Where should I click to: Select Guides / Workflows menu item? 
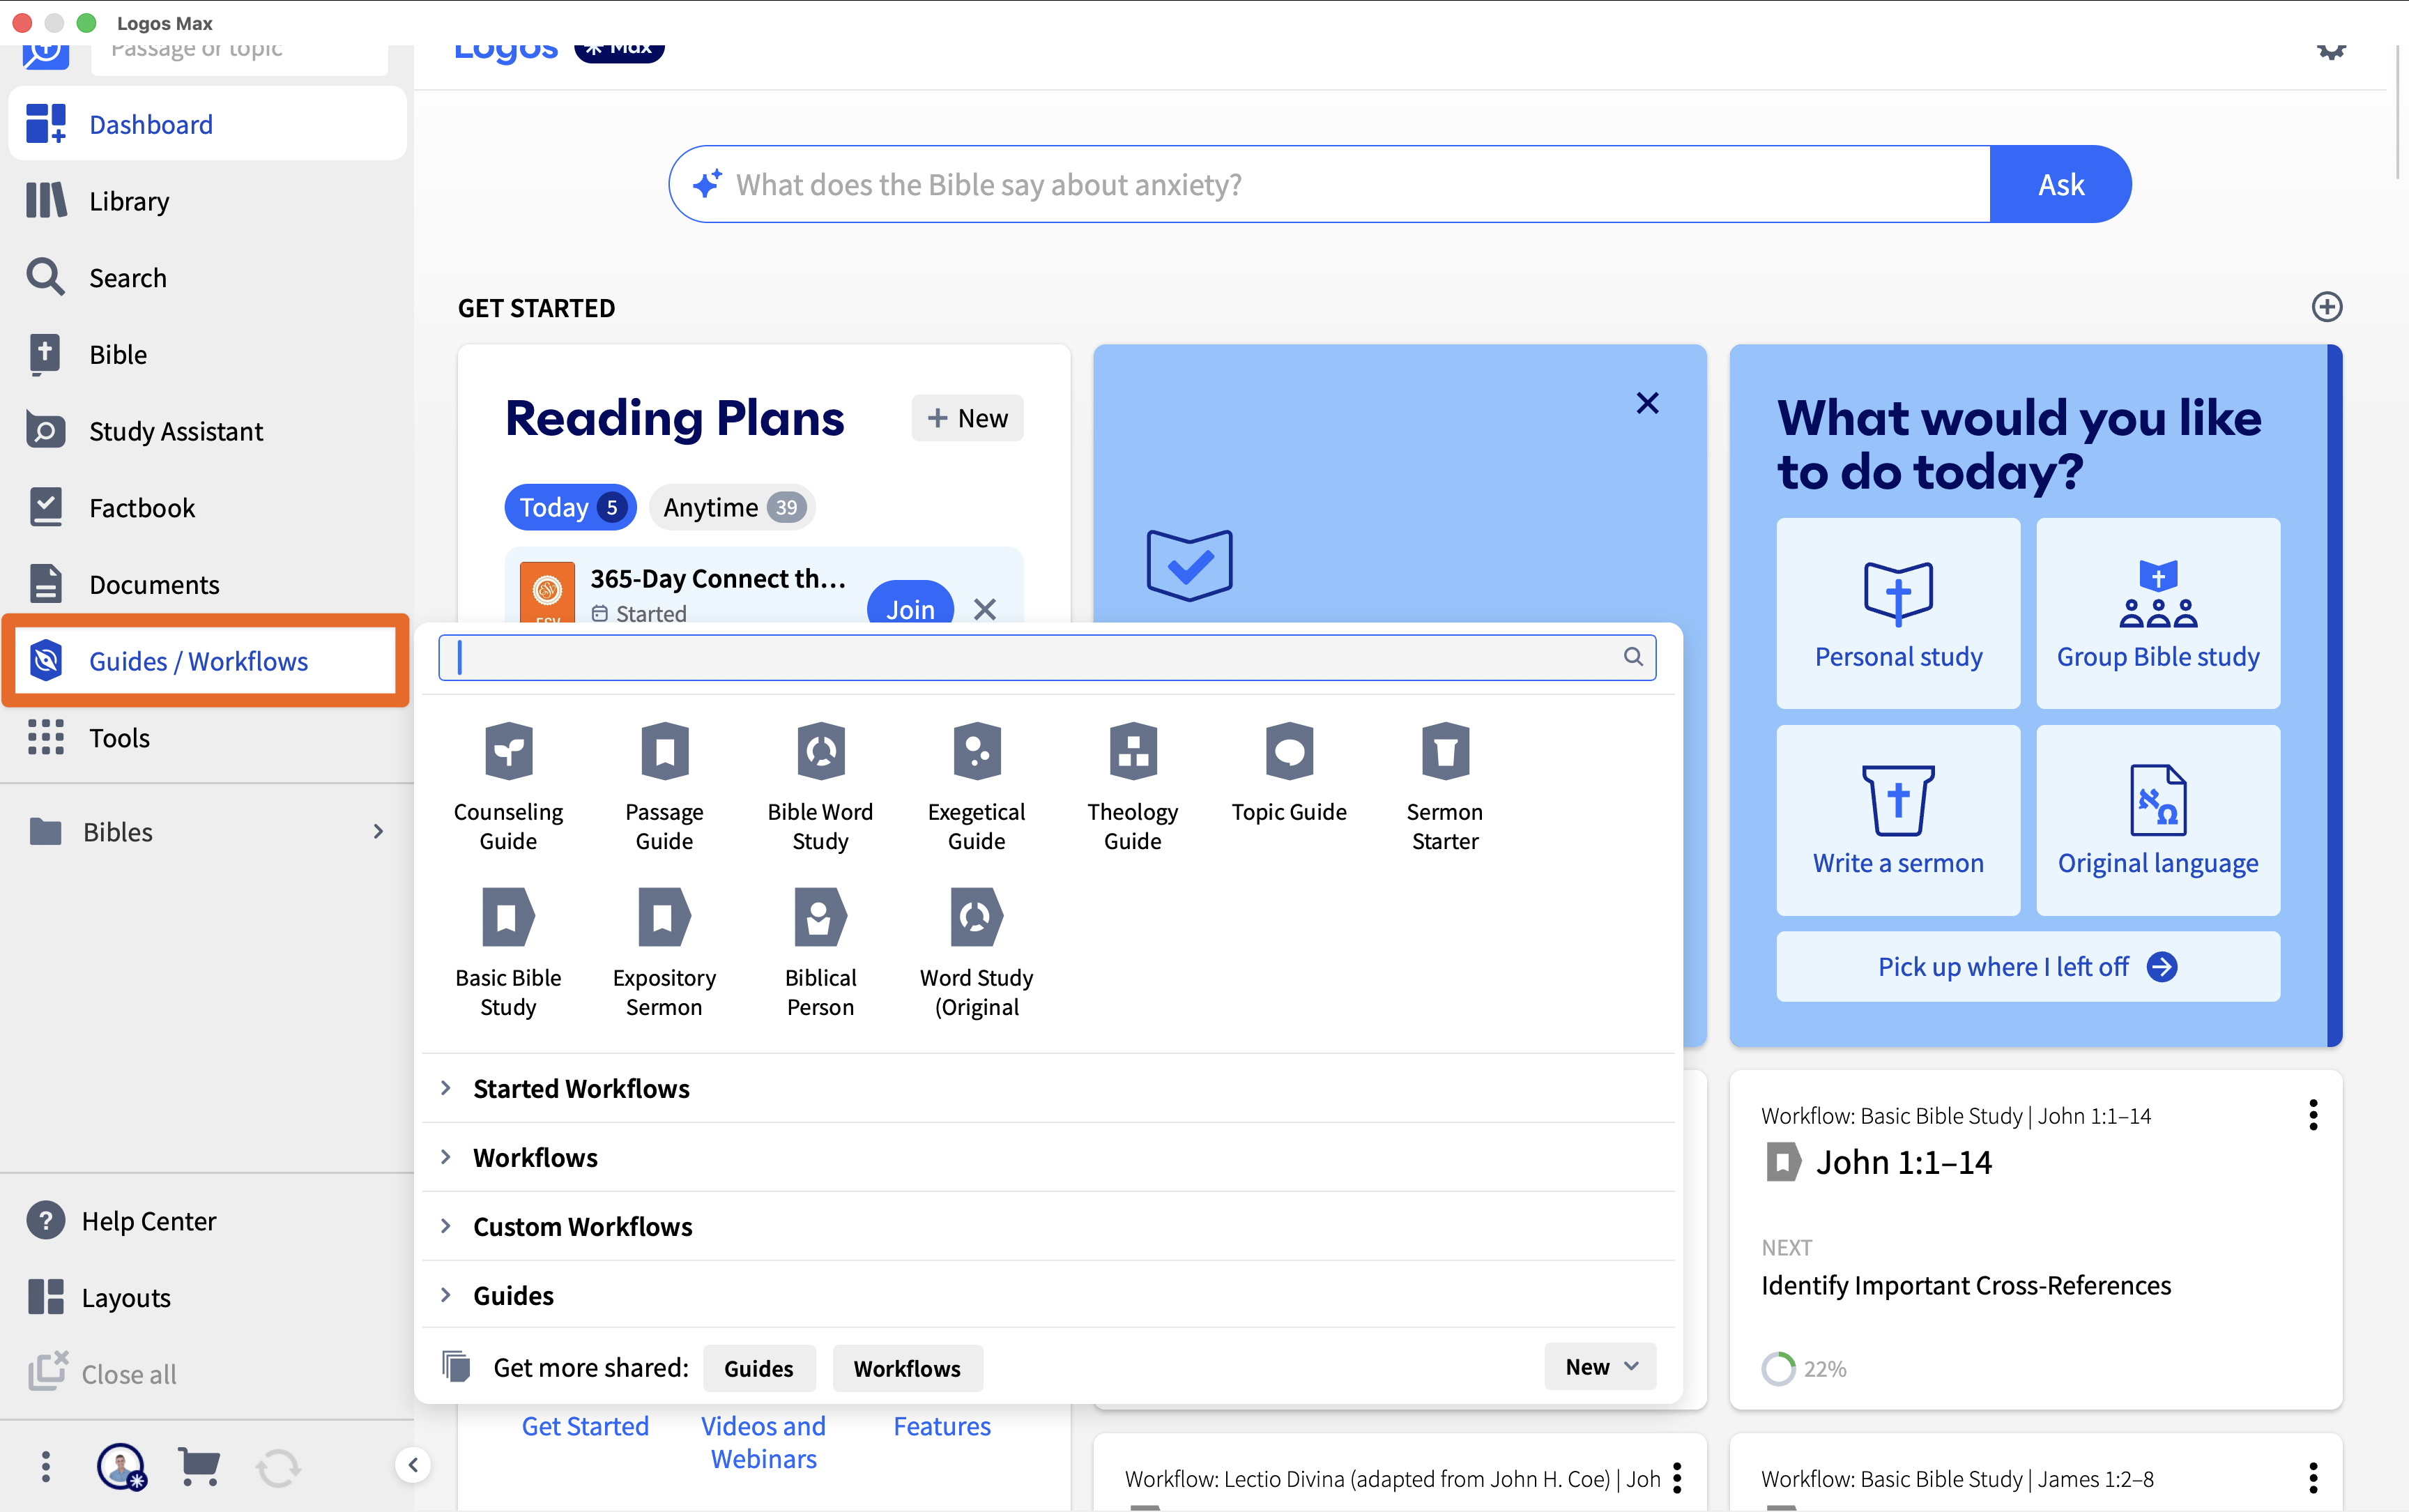207,661
